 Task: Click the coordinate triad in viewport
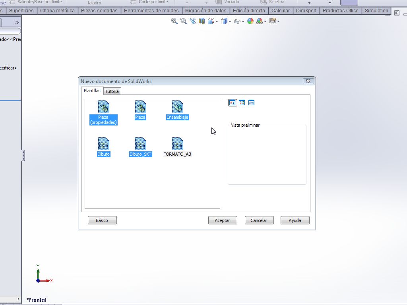pos(44,274)
